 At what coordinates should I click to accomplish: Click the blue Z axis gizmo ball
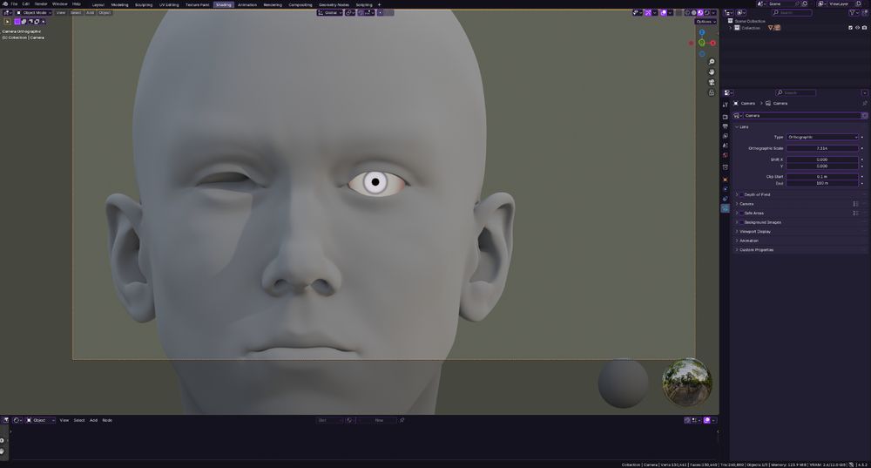(701, 33)
